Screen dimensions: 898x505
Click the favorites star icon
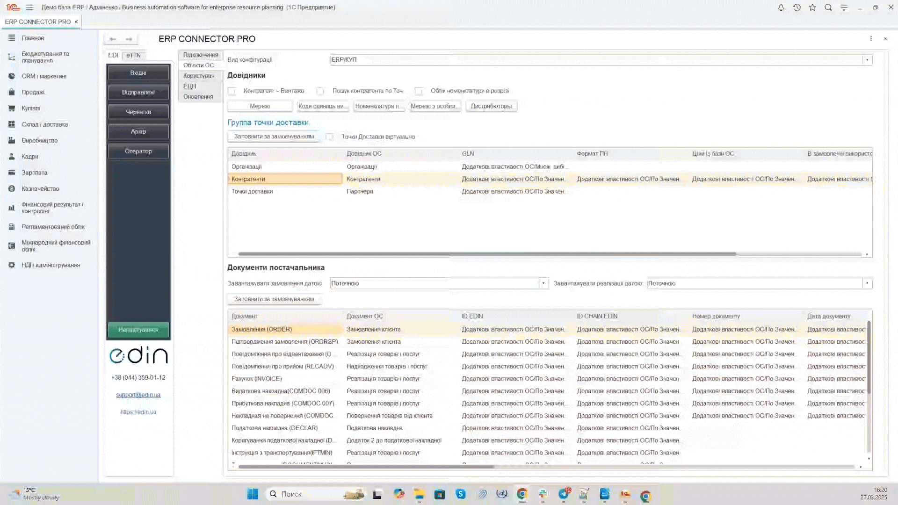(812, 7)
